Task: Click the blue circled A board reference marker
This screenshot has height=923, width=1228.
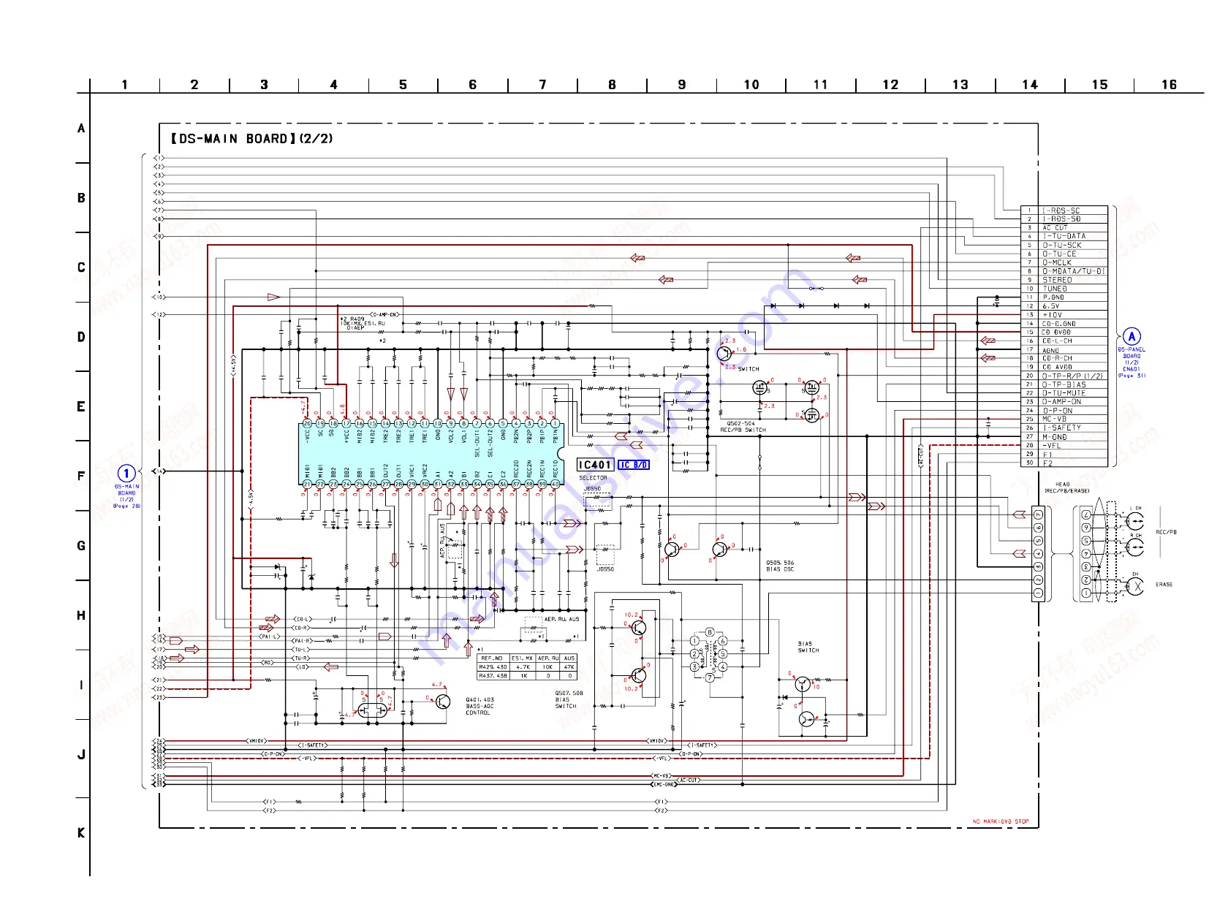Action: [1132, 337]
